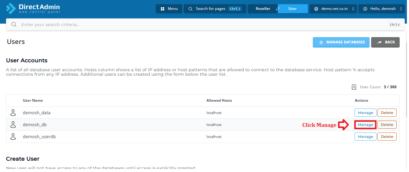Click the user icon beside demosh_db

coord(13,125)
